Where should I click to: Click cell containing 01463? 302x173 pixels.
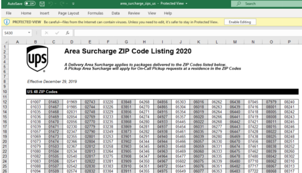(54, 102)
